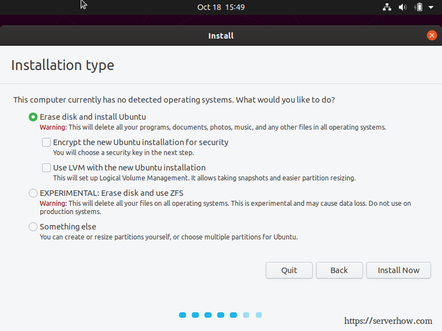The width and height of the screenshot is (442, 331).
Task: Click the 'no detected operating systems' question text
Action: (174, 100)
